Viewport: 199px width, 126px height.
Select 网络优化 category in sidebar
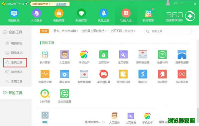[14, 53]
